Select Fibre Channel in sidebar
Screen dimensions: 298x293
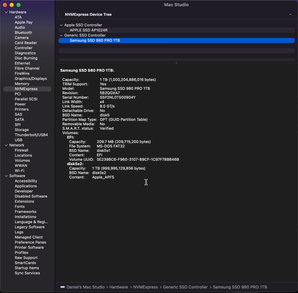click(27, 69)
